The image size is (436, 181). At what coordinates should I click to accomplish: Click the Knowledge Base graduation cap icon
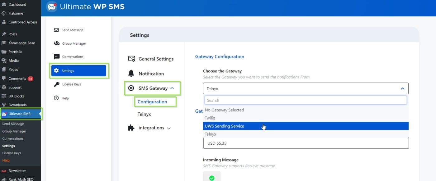(x=4, y=43)
